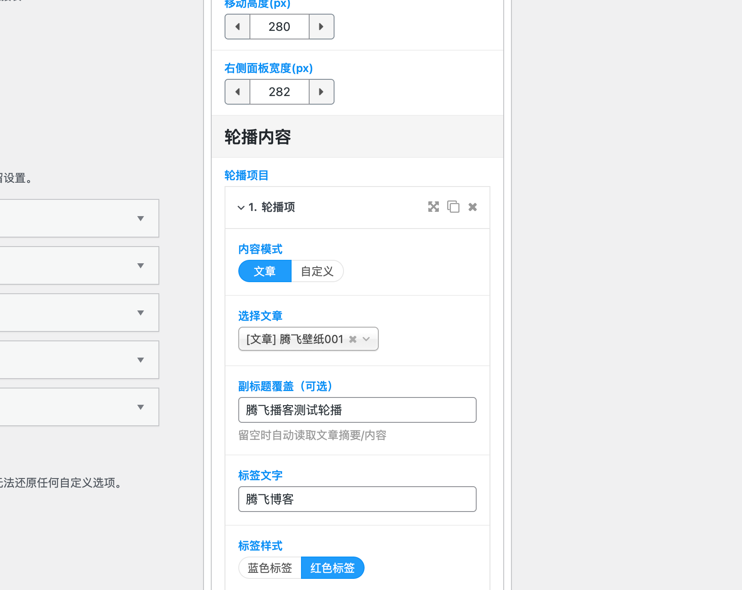Screen dimensions: 742x590
Task: Select the 文章 content mode
Action: pos(265,271)
